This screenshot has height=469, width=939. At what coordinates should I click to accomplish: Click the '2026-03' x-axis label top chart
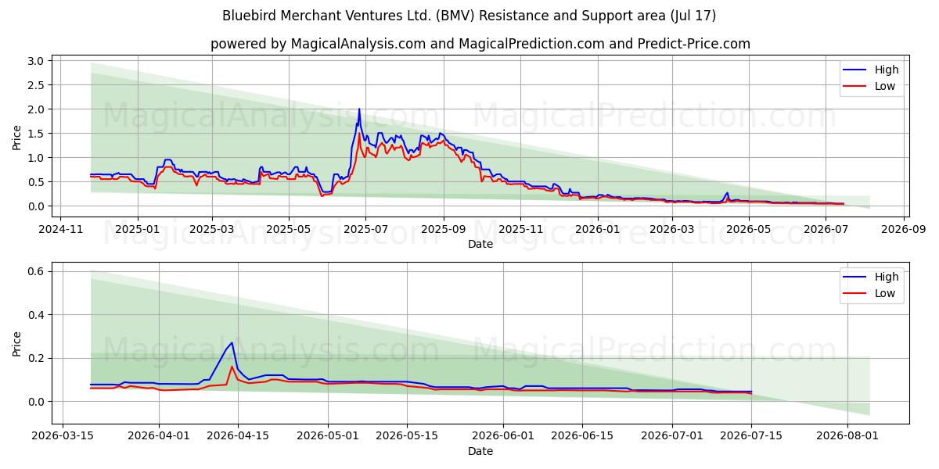click(x=671, y=229)
